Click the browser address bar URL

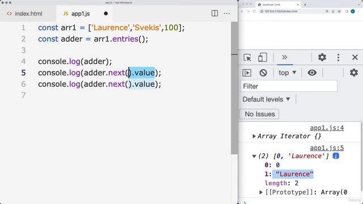pos(281,11)
